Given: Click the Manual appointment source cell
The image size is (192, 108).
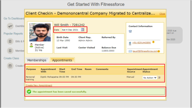Looking at the screenshot, I should [130, 77].
